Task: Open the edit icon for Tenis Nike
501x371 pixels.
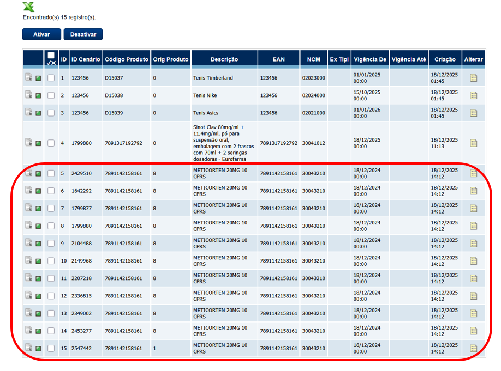Action: click(x=474, y=95)
